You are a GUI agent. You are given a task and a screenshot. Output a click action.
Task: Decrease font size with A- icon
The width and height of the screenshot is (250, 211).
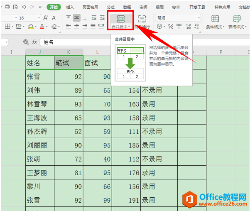pyautogui.click(x=54, y=18)
